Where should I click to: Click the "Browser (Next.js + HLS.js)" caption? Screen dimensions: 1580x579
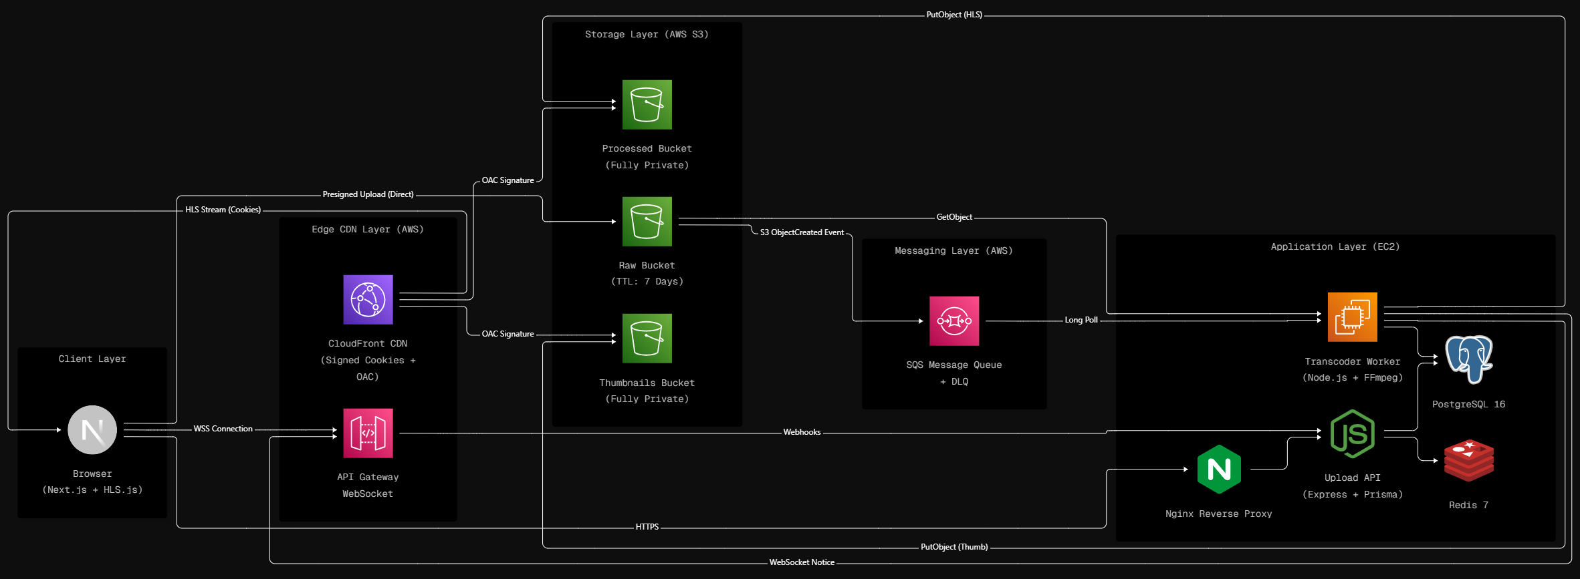click(92, 482)
